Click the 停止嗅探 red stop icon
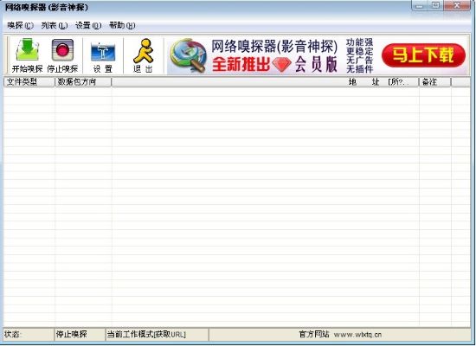The height and width of the screenshot is (346, 476). tap(62, 50)
